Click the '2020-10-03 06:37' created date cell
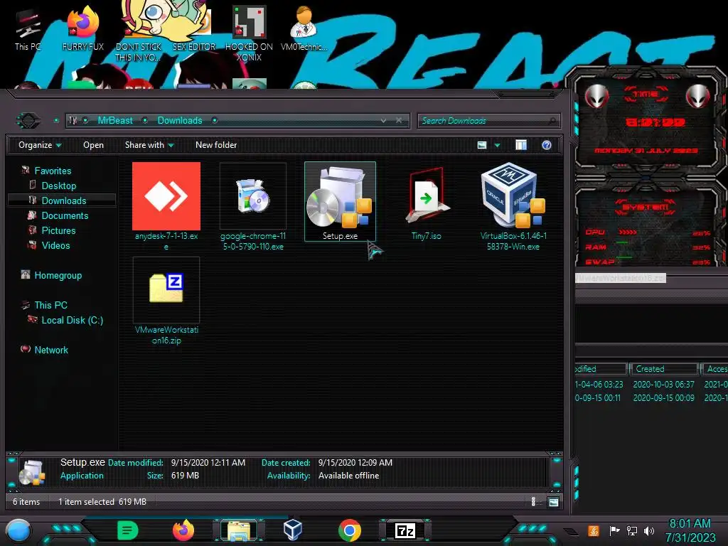Screen dimensions: 728x546 tap(663, 385)
